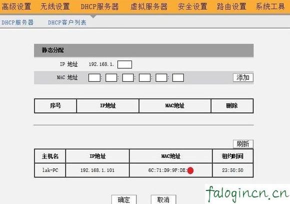Open the 路由设置 menu
The width and height of the screenshot is (290, 204).
point(231,7)
